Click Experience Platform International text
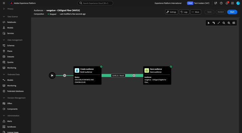 (168, 3)
